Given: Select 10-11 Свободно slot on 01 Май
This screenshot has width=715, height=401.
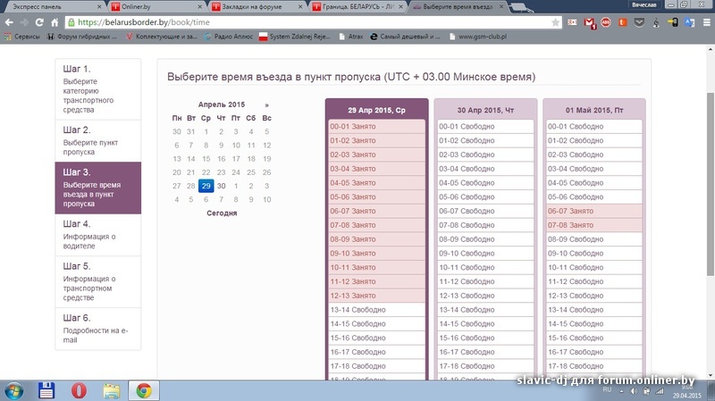Looking at the screenshot, I should point(594,268).
